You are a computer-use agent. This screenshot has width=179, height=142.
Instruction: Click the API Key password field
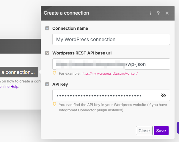coord(111,95)
